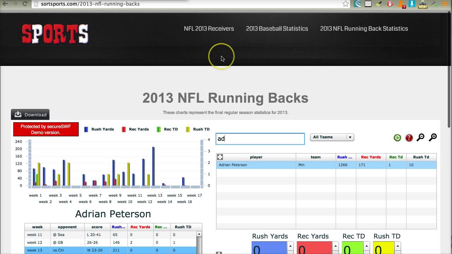
Task: Open the red stop-hand ad blocker extension
Action: coord(390,4)
